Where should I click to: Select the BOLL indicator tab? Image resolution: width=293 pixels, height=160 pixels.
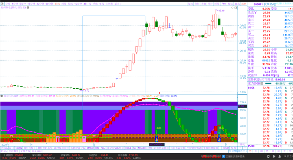[x=128, y=148]
